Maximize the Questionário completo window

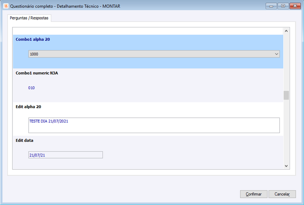[x=283, y=6]
